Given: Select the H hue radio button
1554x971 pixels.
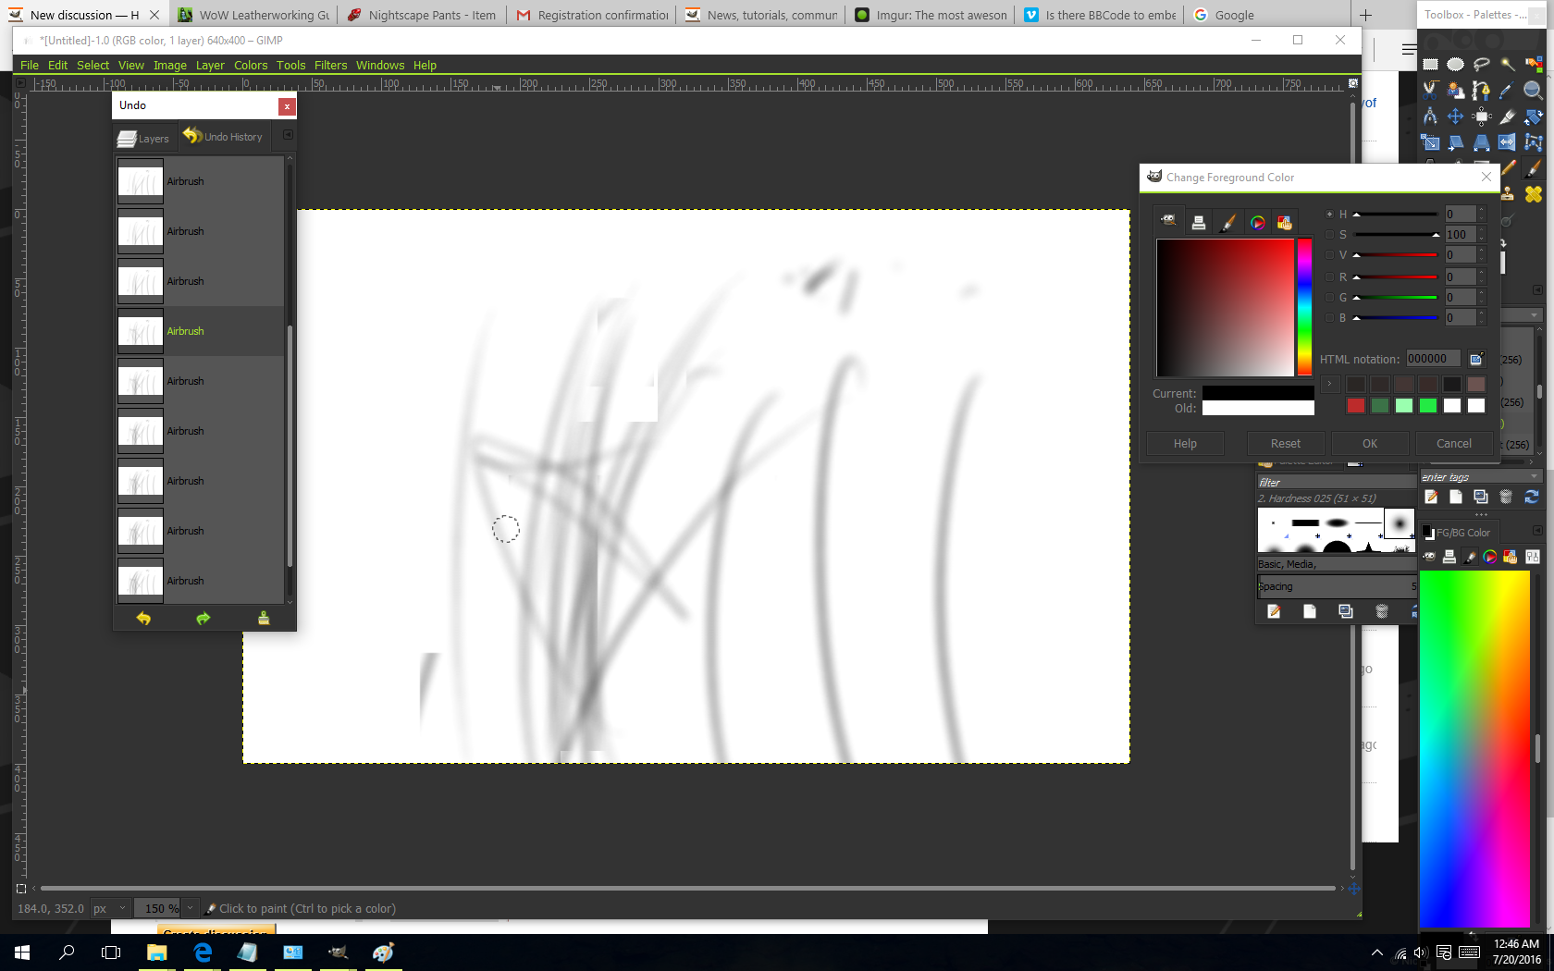Looking at the screenshot, I should pos(1330,214).
